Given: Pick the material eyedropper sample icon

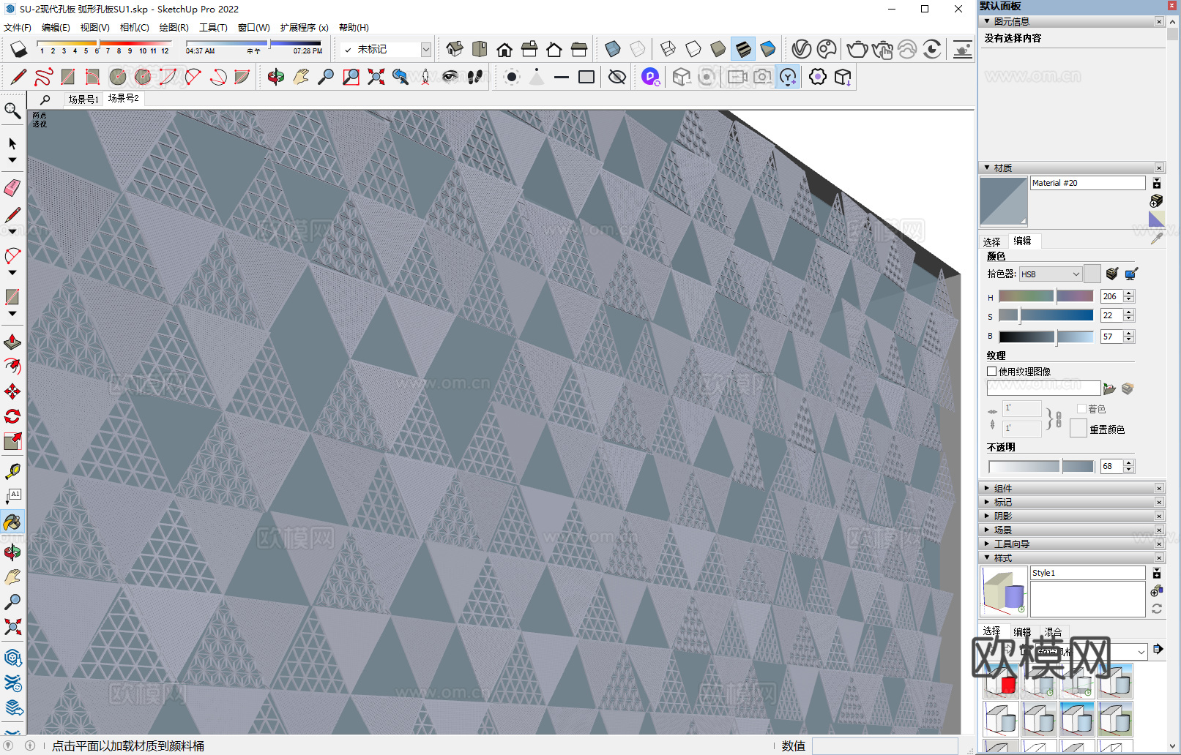Looking at the screenshot, I should (1157, 239).
